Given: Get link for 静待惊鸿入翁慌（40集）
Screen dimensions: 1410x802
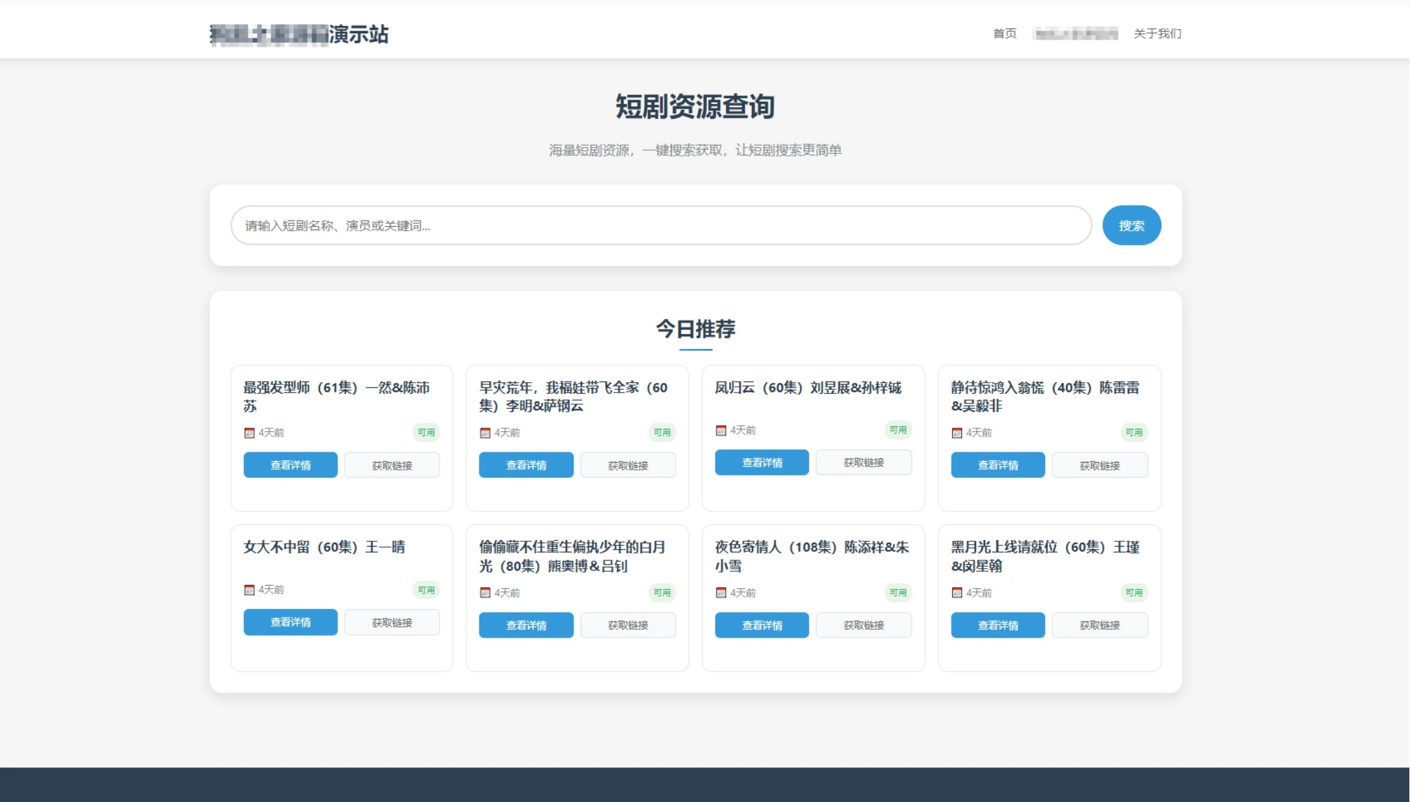Looking at the screenshot, I should 1100,465.
